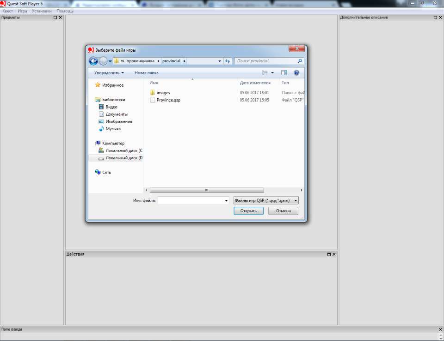The width and height of the screenshot is (444, 341).
Task: Open the Квест menu
Action: tap(8, 11)
